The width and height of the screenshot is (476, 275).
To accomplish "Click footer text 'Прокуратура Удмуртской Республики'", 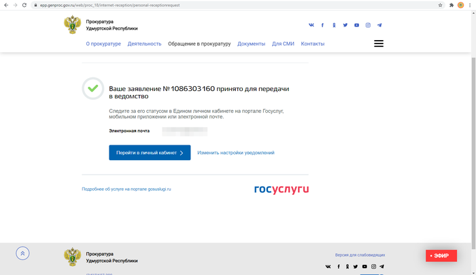I will point(112,257).
